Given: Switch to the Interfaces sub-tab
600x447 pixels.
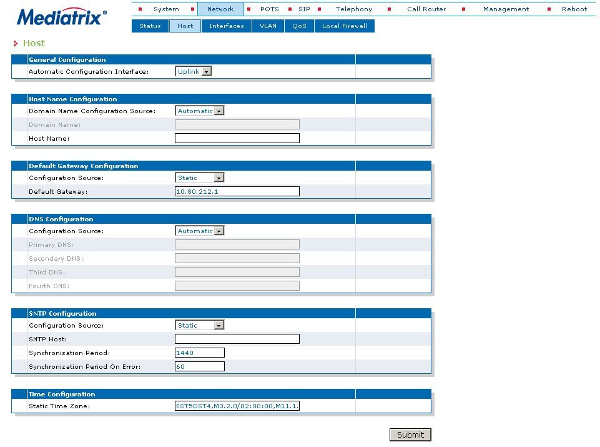Looking at the screenshot, I should point(227,26).
